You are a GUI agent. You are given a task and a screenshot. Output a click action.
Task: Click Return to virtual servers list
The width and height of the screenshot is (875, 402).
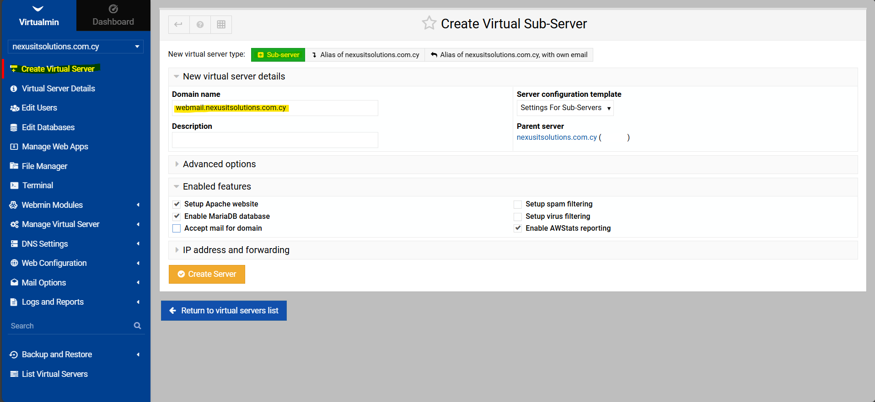pyautogui.click(x=224, y=311)
